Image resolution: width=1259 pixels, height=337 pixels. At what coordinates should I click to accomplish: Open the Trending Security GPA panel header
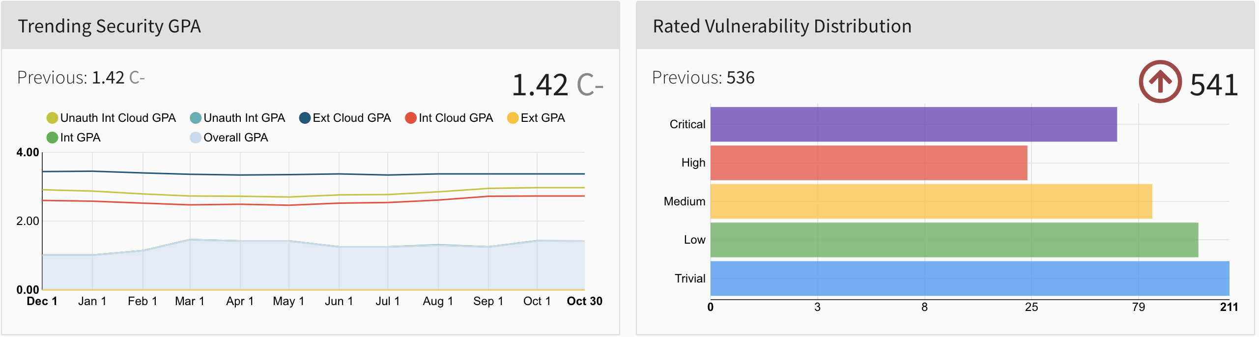(110, 26)
